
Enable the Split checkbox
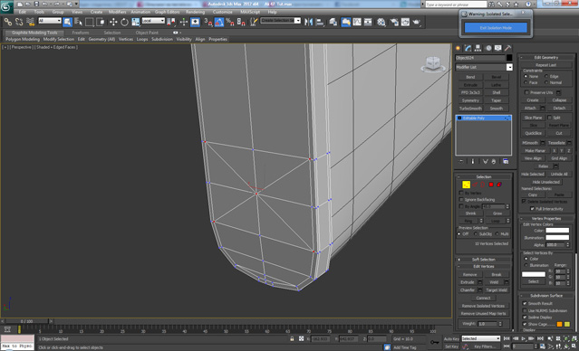pyautogui.click(x=549, y=118)
